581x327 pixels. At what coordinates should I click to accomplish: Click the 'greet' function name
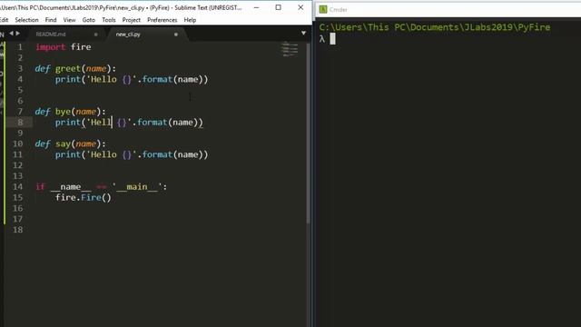pos(68,69)
